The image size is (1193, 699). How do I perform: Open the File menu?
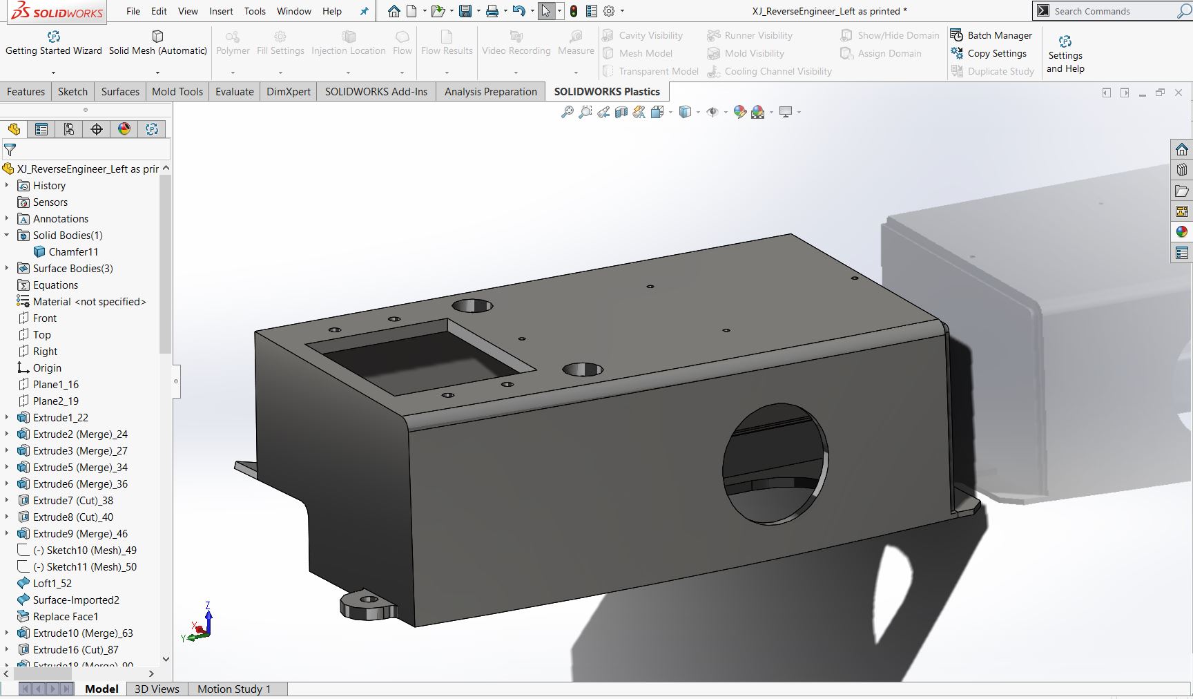[x=133, y=11]
